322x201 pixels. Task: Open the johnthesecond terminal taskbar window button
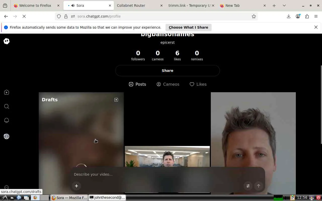click(107, 198)
